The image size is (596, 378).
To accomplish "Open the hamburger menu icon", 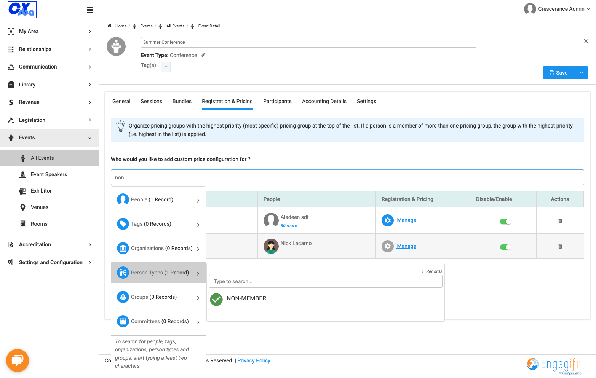I will 90,10.
